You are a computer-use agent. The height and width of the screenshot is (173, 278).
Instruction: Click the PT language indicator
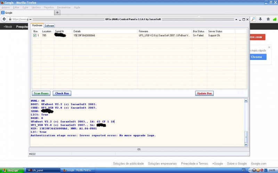click(244, 170)
